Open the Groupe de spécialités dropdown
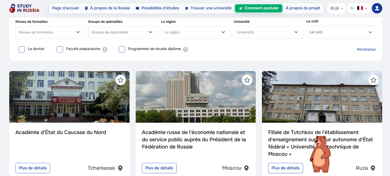Viewport: 390px width, 176px height. tap(123, 32)
